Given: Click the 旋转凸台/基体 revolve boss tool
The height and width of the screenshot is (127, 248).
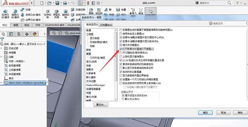Looking at the screenshot, I should 15,14.
